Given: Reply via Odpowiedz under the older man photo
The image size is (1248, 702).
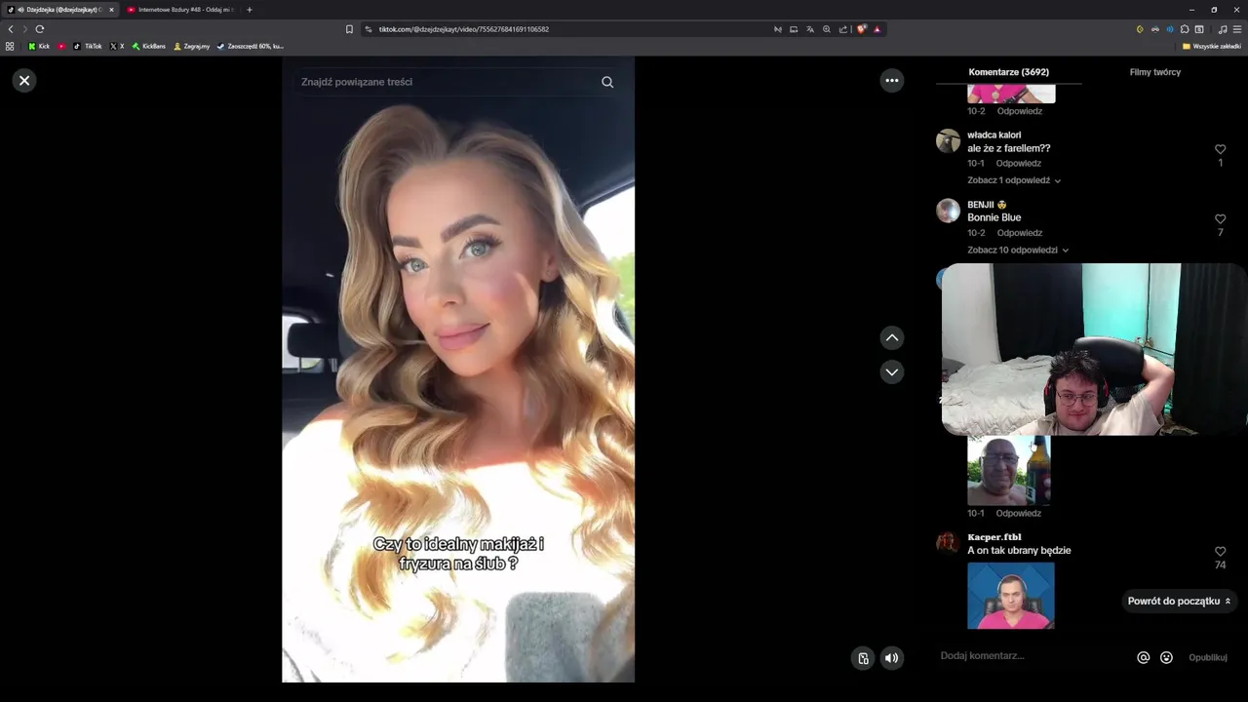Looking at the screenshot, I should (1019, 513).
